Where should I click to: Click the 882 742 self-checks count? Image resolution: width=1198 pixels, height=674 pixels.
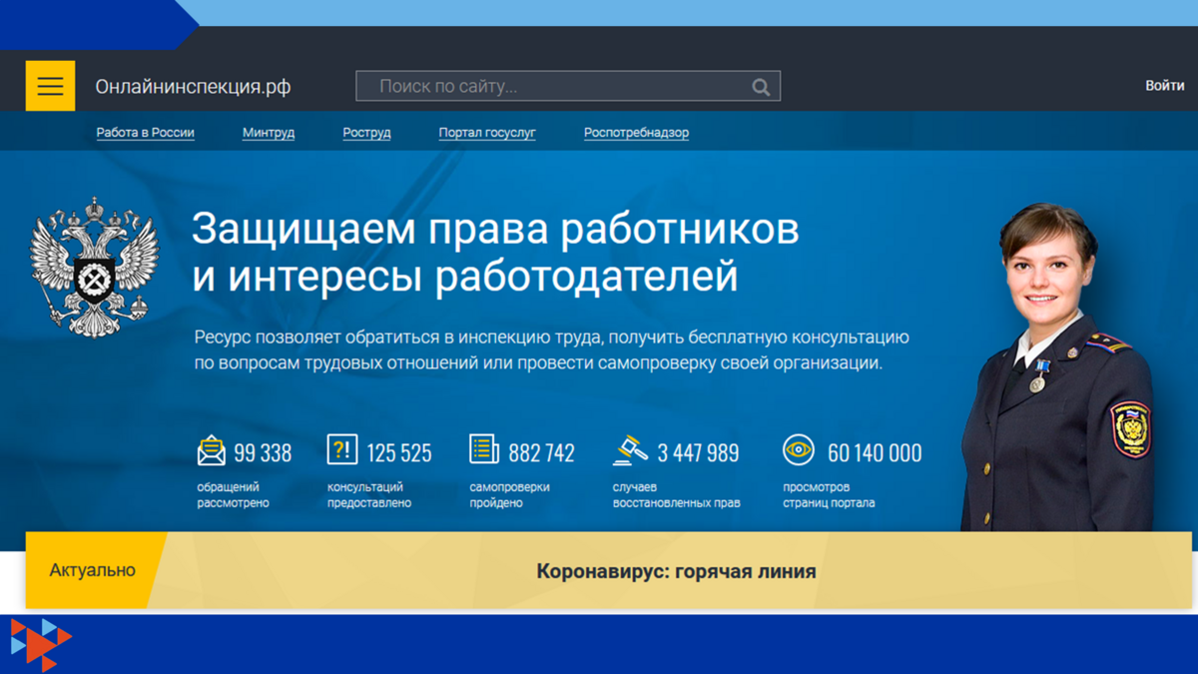click(541, 453)
